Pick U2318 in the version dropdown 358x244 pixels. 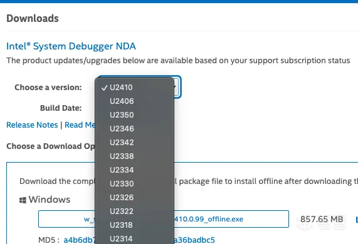(x=134, y=225)
